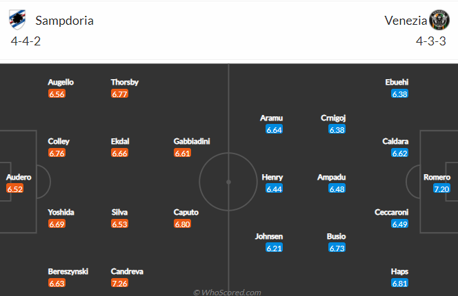Open player Ampadu's profile
Viewport: 458px width, 296px height.
[x=332, y=178]
